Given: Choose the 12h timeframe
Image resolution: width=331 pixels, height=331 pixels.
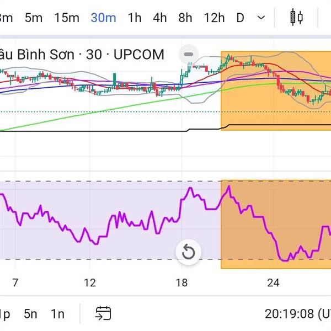Looking at the screenshot, I should coord(214,18).
